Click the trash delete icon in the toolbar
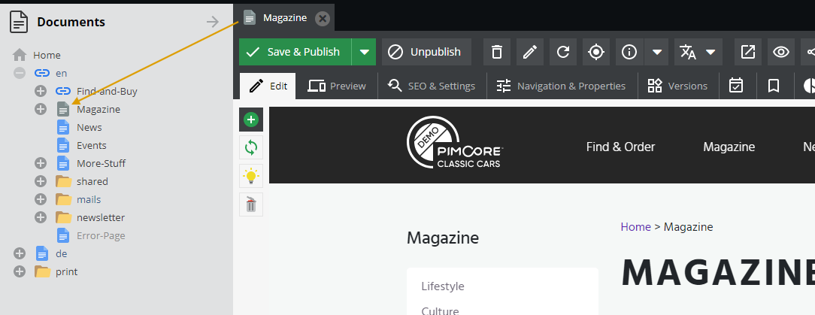 point(497,52)
